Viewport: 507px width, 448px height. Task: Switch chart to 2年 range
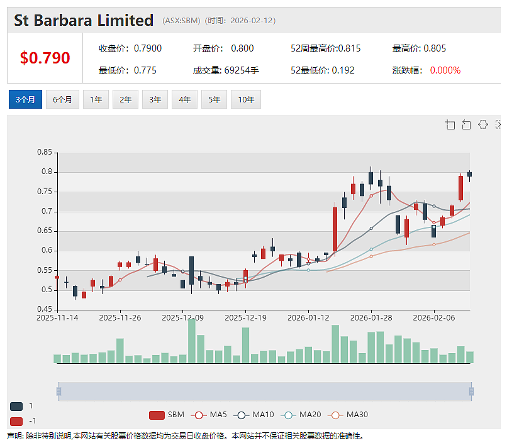click(x=125, y=99)
